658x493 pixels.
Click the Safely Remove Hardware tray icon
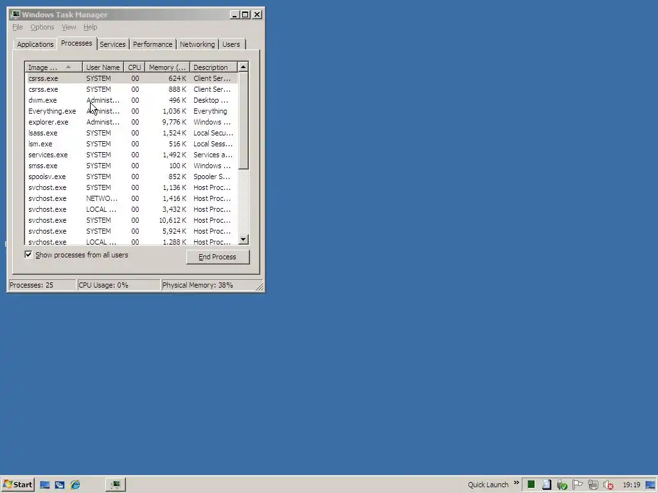562,485
